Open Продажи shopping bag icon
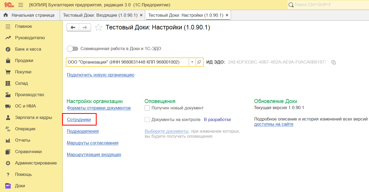 [8, 61]
